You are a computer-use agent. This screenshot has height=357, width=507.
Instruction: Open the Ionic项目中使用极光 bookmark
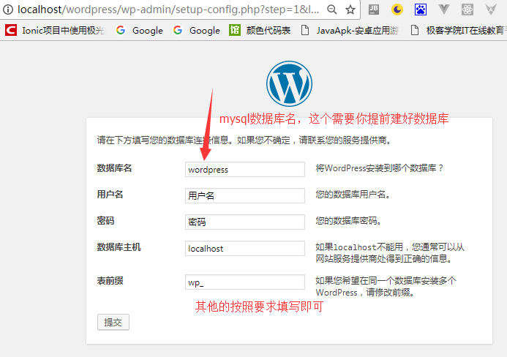pos(55,31)
